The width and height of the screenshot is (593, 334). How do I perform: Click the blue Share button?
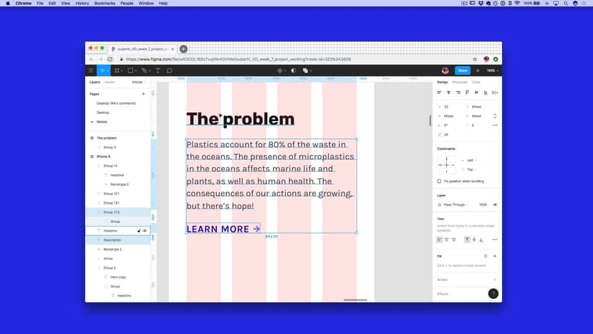pyautogui.click(x=462, y=71)
